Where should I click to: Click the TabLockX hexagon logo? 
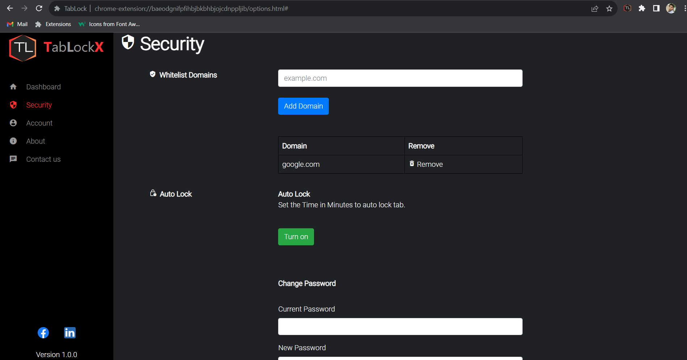click(x=22, y=48)
